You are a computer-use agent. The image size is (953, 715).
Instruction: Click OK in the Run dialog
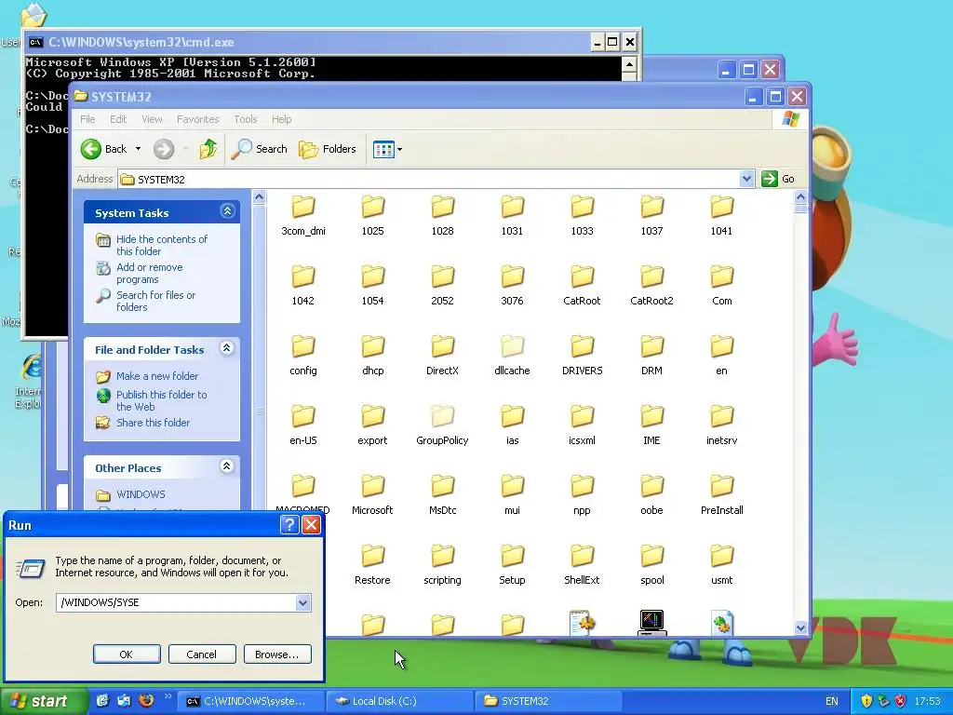(x=127, y=654)
